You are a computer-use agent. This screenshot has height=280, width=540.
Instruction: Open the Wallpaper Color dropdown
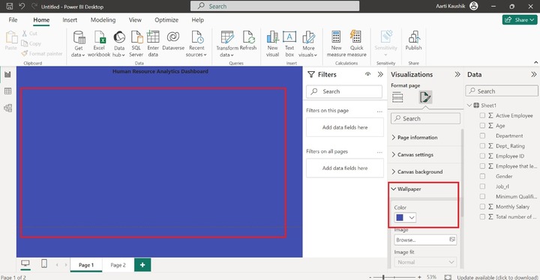405,217
